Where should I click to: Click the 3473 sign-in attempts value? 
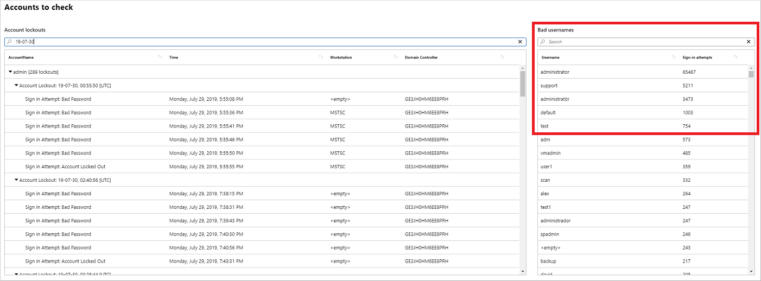688,99
